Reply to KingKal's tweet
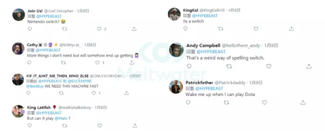 (185, 29)
